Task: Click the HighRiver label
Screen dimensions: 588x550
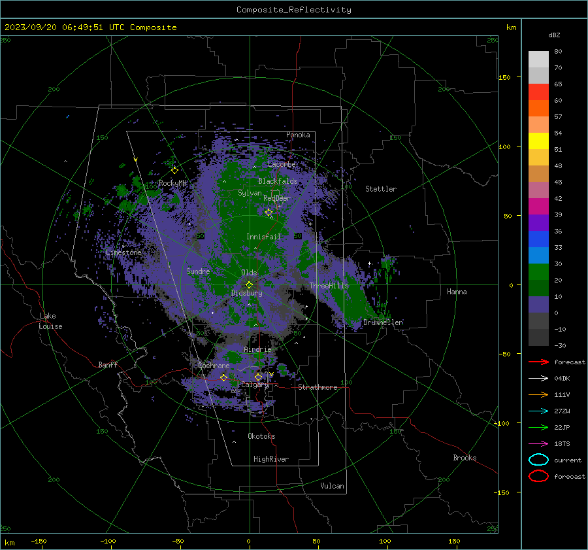Action: 271,459
